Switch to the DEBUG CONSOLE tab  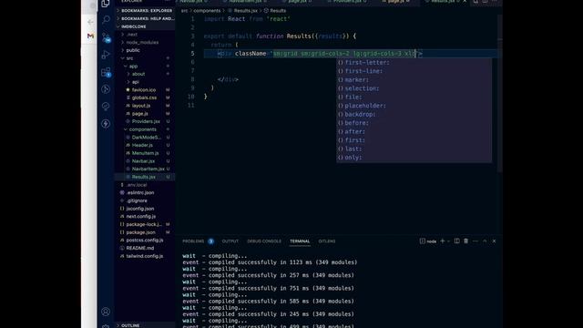point(264,241)
